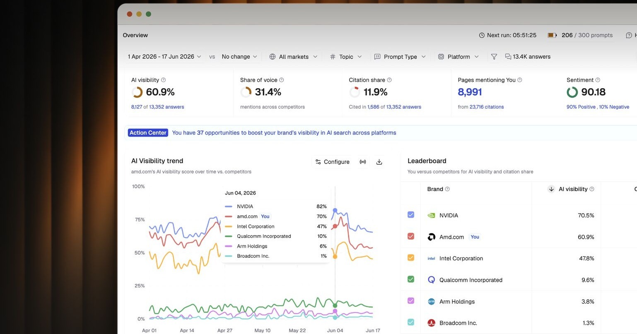637x334 pixels.
Task: Open the date range dropdown 1 Apr - 17 Jun 2026
Action: [x=164, y=57]
